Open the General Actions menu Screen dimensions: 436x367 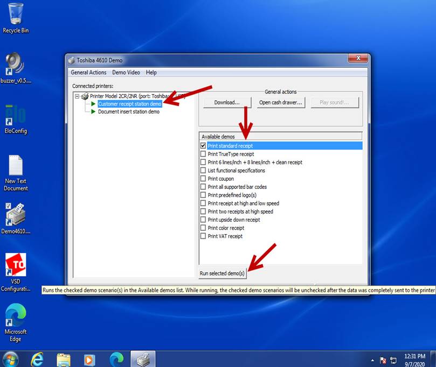point(88,72)
